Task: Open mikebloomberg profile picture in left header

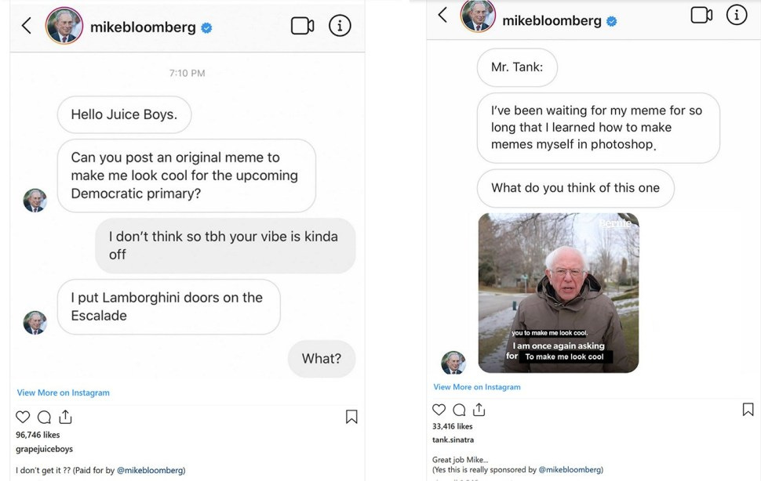Action: click(x=64, y=26)
